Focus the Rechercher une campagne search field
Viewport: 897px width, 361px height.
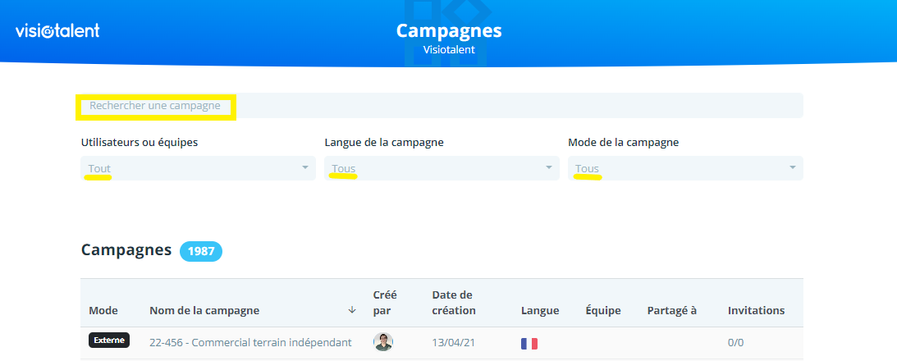coord(442,106)
